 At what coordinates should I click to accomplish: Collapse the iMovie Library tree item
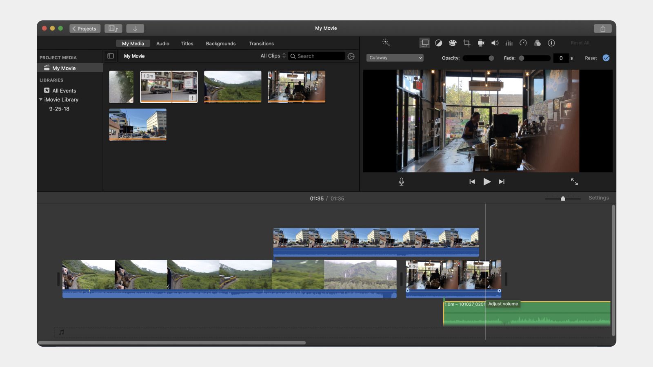click(x=40, y=99)
